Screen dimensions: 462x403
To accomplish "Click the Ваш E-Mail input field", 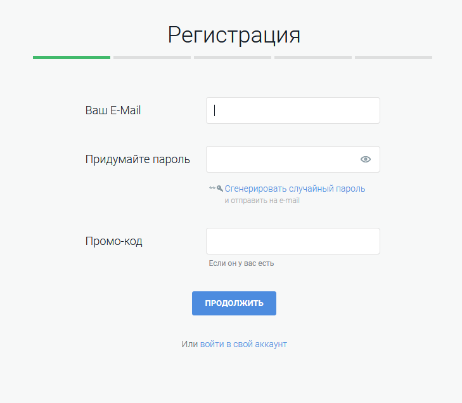I will tap(293, 110).
